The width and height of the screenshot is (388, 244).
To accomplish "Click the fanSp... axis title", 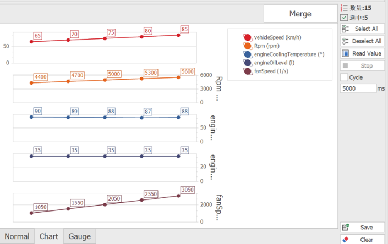I will (219, 207).
